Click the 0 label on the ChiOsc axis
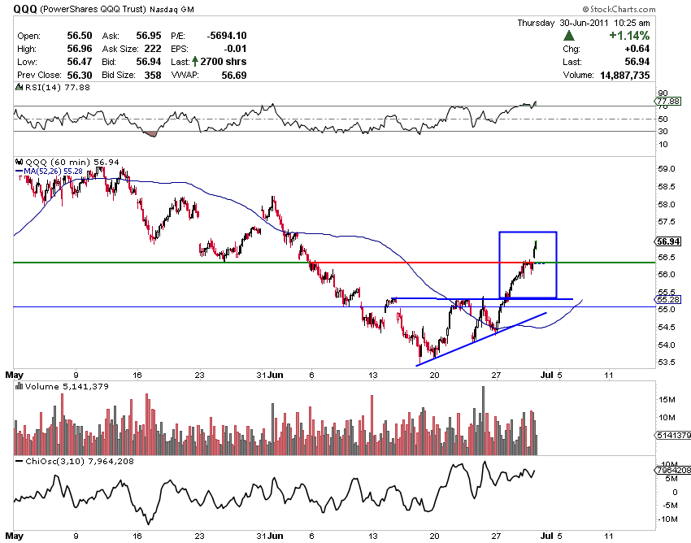 [x=675, y=493]
